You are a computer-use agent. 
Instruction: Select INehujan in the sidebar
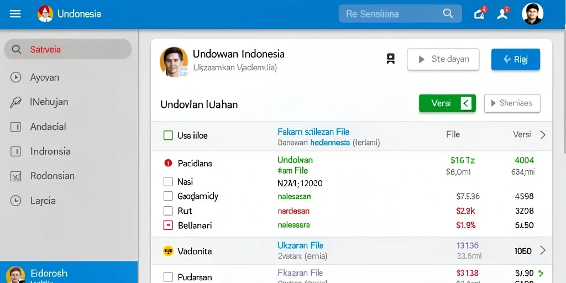(49, 102)
